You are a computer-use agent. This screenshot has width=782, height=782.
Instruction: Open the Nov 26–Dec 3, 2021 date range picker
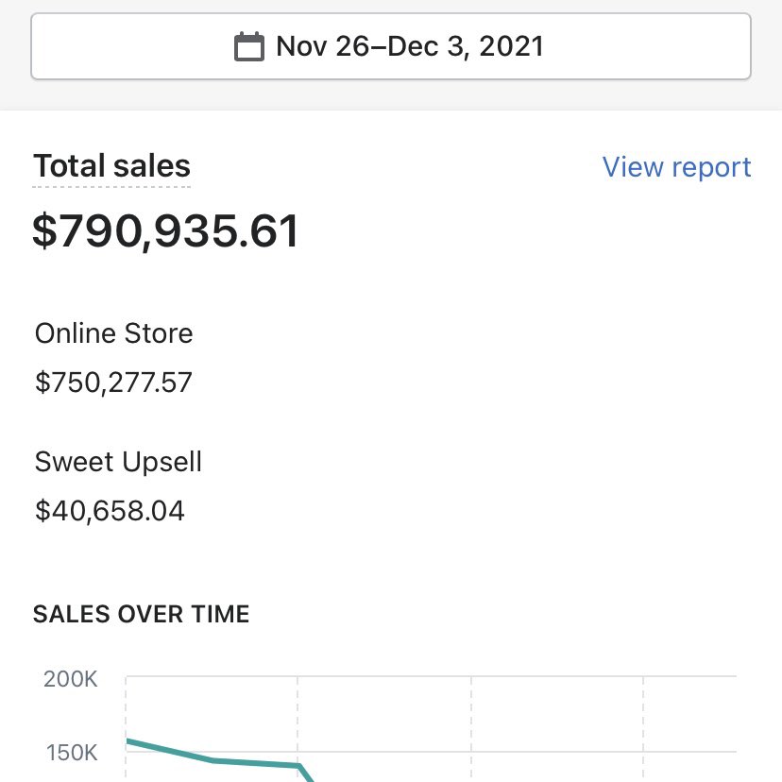[391, 46]
